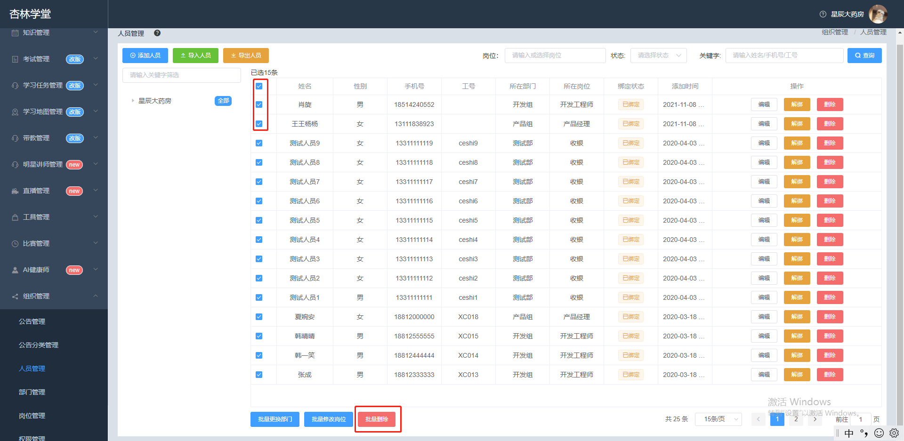
Task: Click the help question mark beside 人员管理 title
Action: pos(157,33)
